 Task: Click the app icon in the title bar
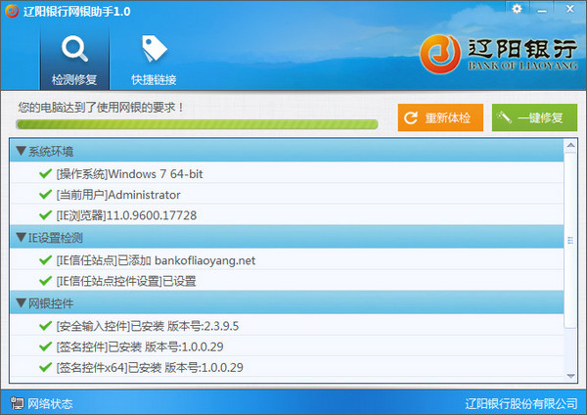point(12,11)
